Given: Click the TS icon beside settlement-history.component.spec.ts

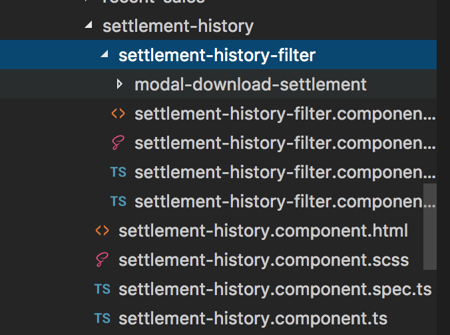Looking at the screenshot, I should [102, 289].
